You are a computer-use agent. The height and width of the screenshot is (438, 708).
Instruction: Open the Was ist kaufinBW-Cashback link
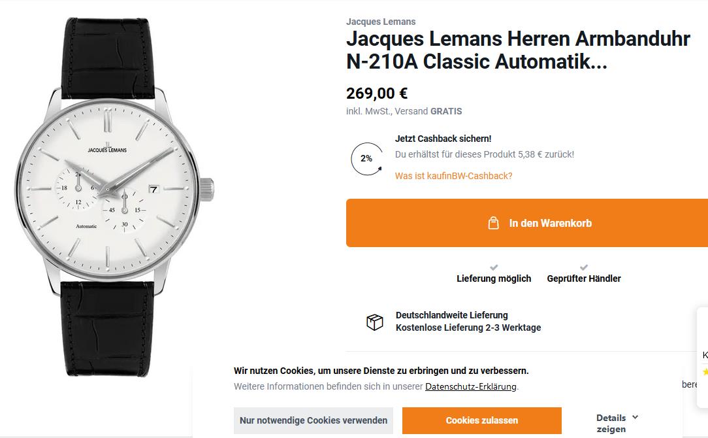(453, 176)
